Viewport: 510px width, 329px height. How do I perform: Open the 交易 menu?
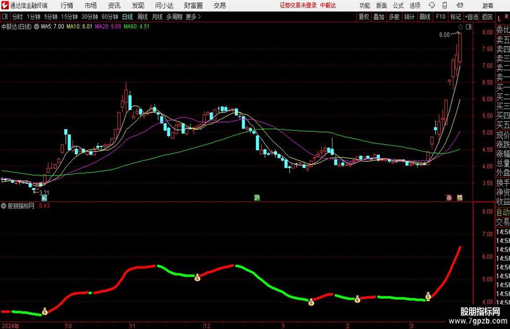pos(220,5)
